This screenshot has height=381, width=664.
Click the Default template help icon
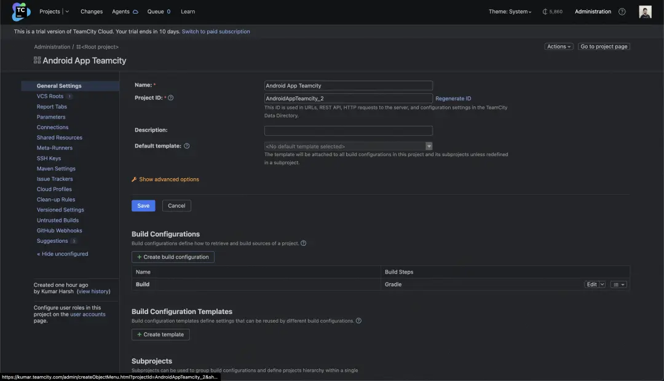pyautogui.click(x=187, y=146)
